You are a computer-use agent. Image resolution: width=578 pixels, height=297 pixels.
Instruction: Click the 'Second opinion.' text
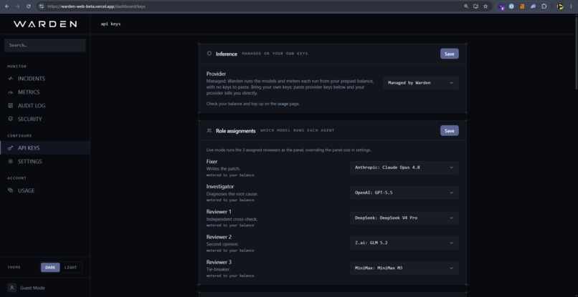(x=222, y=244)
